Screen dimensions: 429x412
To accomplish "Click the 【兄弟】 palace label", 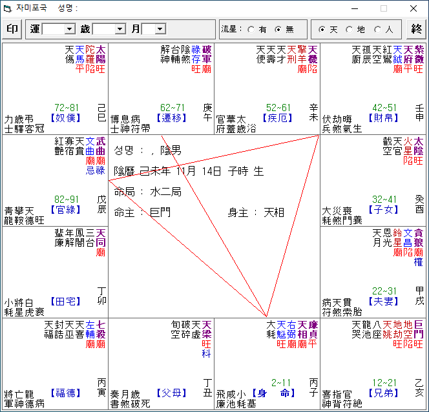I will [x=383, y=393].
